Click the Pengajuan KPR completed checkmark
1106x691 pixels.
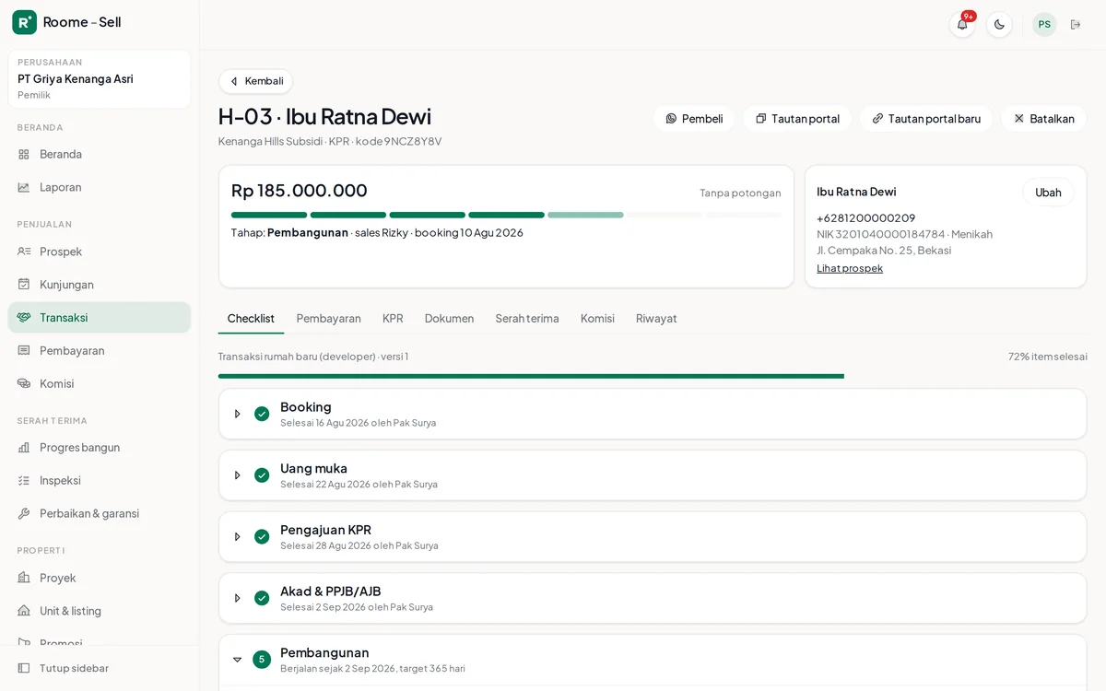pyautogui.click(x=262, y=536)
